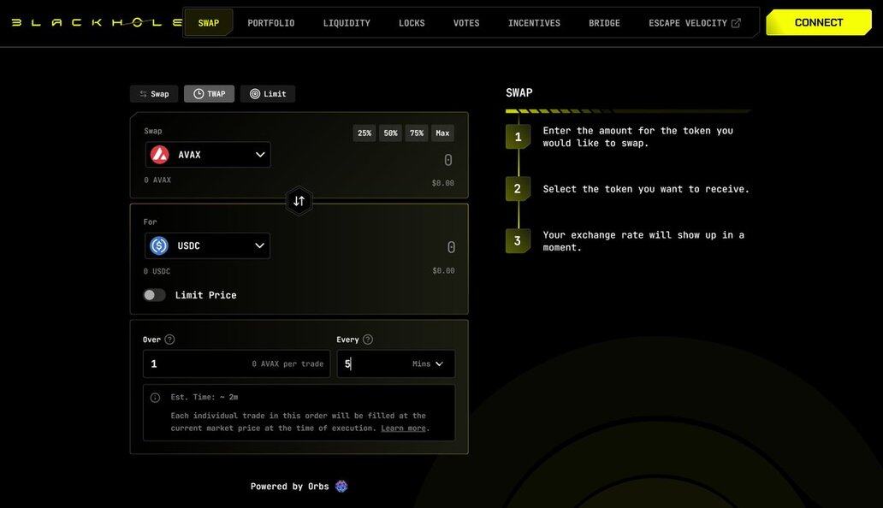Switch to TWAP order mode

(209, 94)
